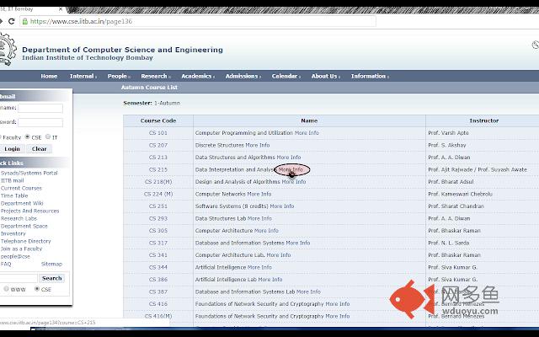Click instructor Prof. N. L. Sarda
The width and height of the screenshot is (539, 337).
tap(449, 243)
